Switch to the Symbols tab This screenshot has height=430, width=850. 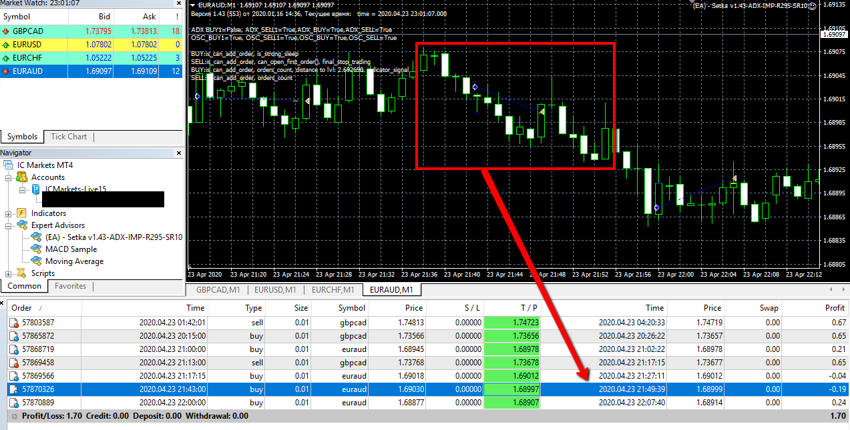tap(22, 137)
